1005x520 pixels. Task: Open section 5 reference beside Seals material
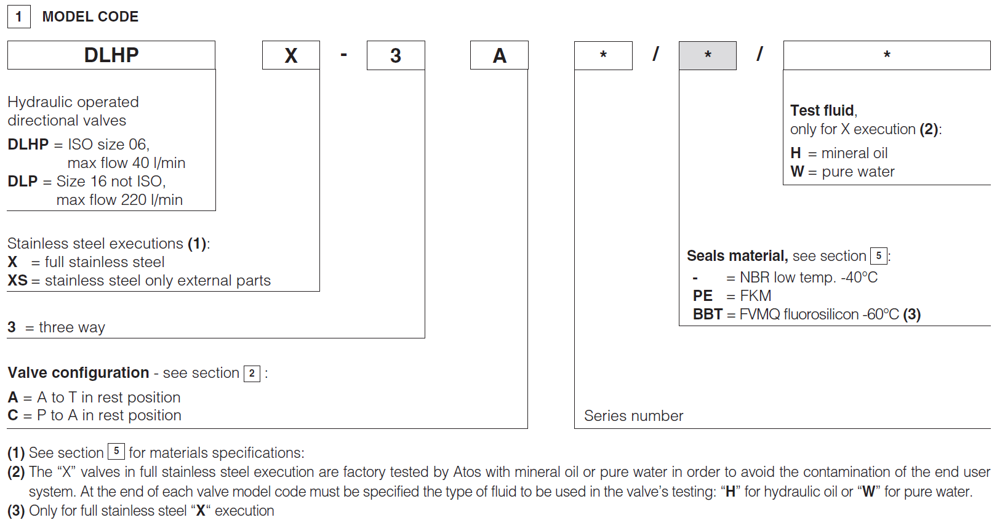[x=878, y=256]
